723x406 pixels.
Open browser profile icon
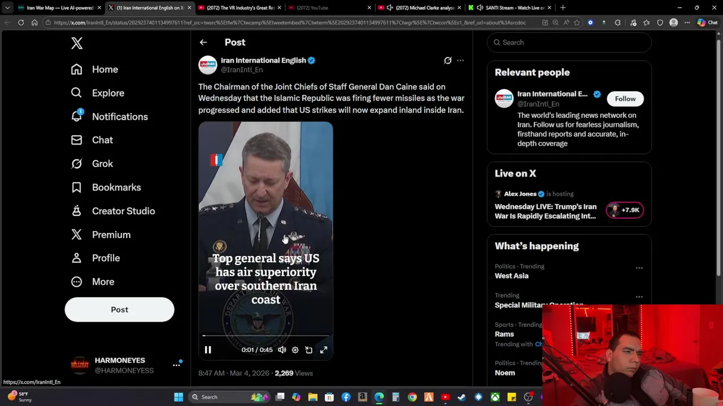pyautogui.click(x=673, y=23)
